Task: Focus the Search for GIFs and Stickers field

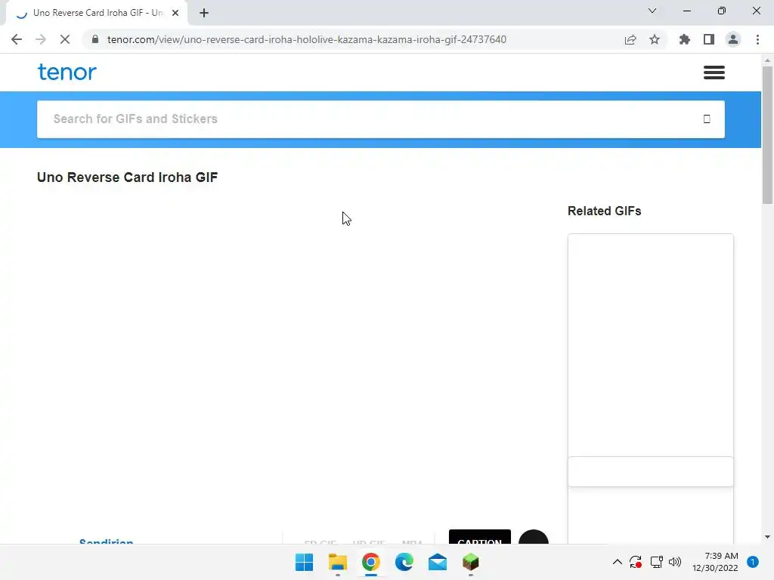Action: click(x=381, y=119)
